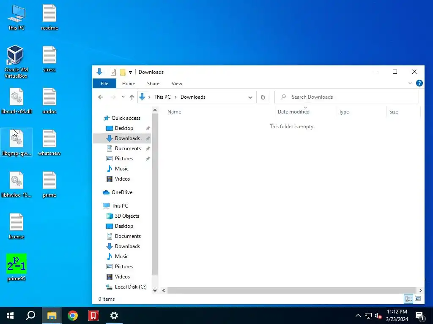Open Customize Quick Access Toolbar dropdown
Screen dimensions: 433x324
[x=130, y=73]
